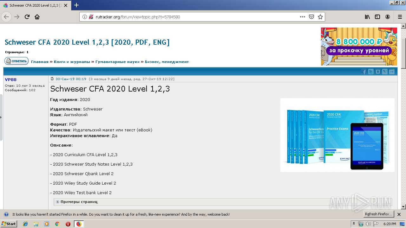
Task: Launch Internet Explorer from the taskbar
Action: (x=25, y=224)
